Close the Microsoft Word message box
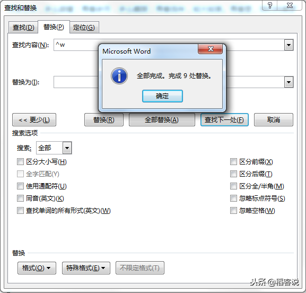 (x=210, y=49)
